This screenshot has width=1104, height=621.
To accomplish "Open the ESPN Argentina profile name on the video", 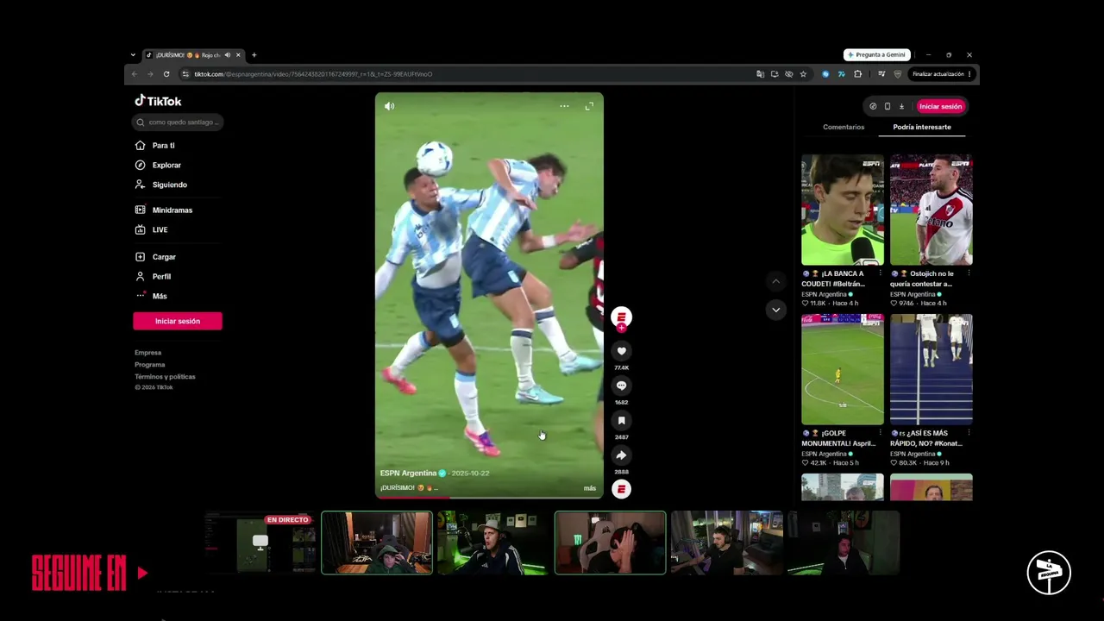I will (408, 474).
